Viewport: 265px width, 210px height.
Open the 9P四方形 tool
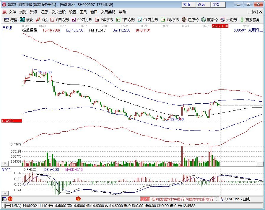(82, 20)
